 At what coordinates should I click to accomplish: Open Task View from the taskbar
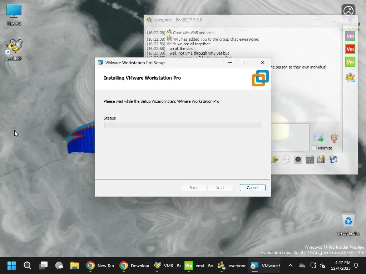tap(43, 265)
